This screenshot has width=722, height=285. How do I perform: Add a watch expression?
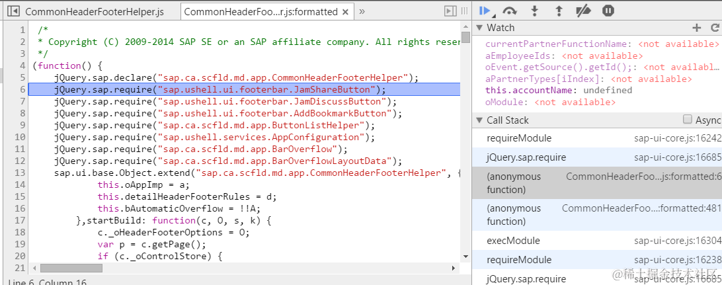pyautogui.click(x=697, y=28)
